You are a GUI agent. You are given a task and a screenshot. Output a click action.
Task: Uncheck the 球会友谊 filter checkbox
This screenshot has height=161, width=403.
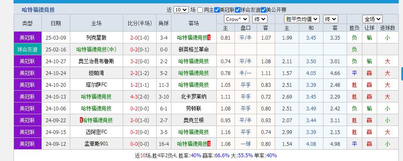coord(237,10)
